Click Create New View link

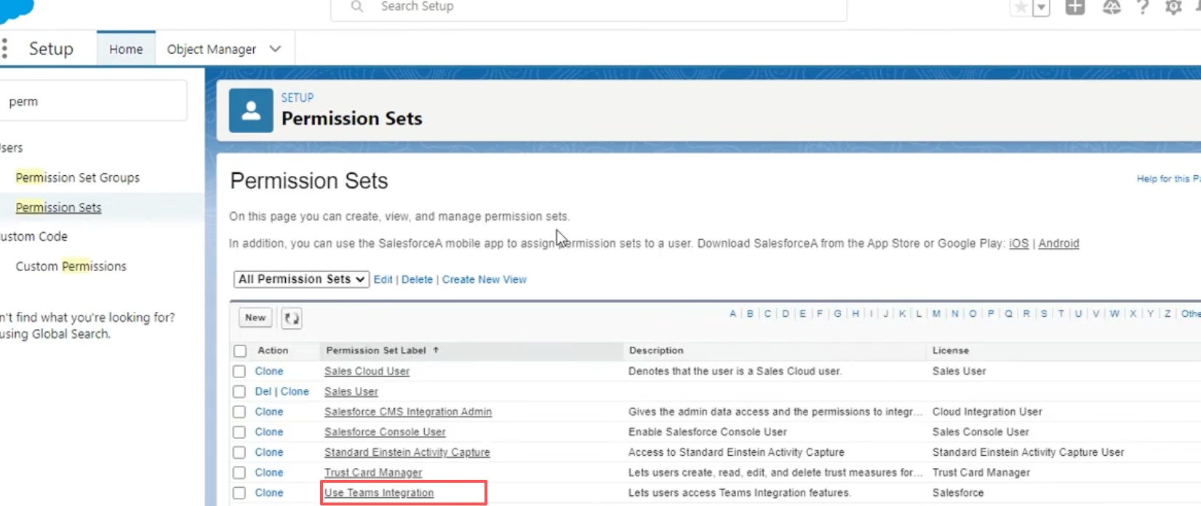(x=484, y=279)
